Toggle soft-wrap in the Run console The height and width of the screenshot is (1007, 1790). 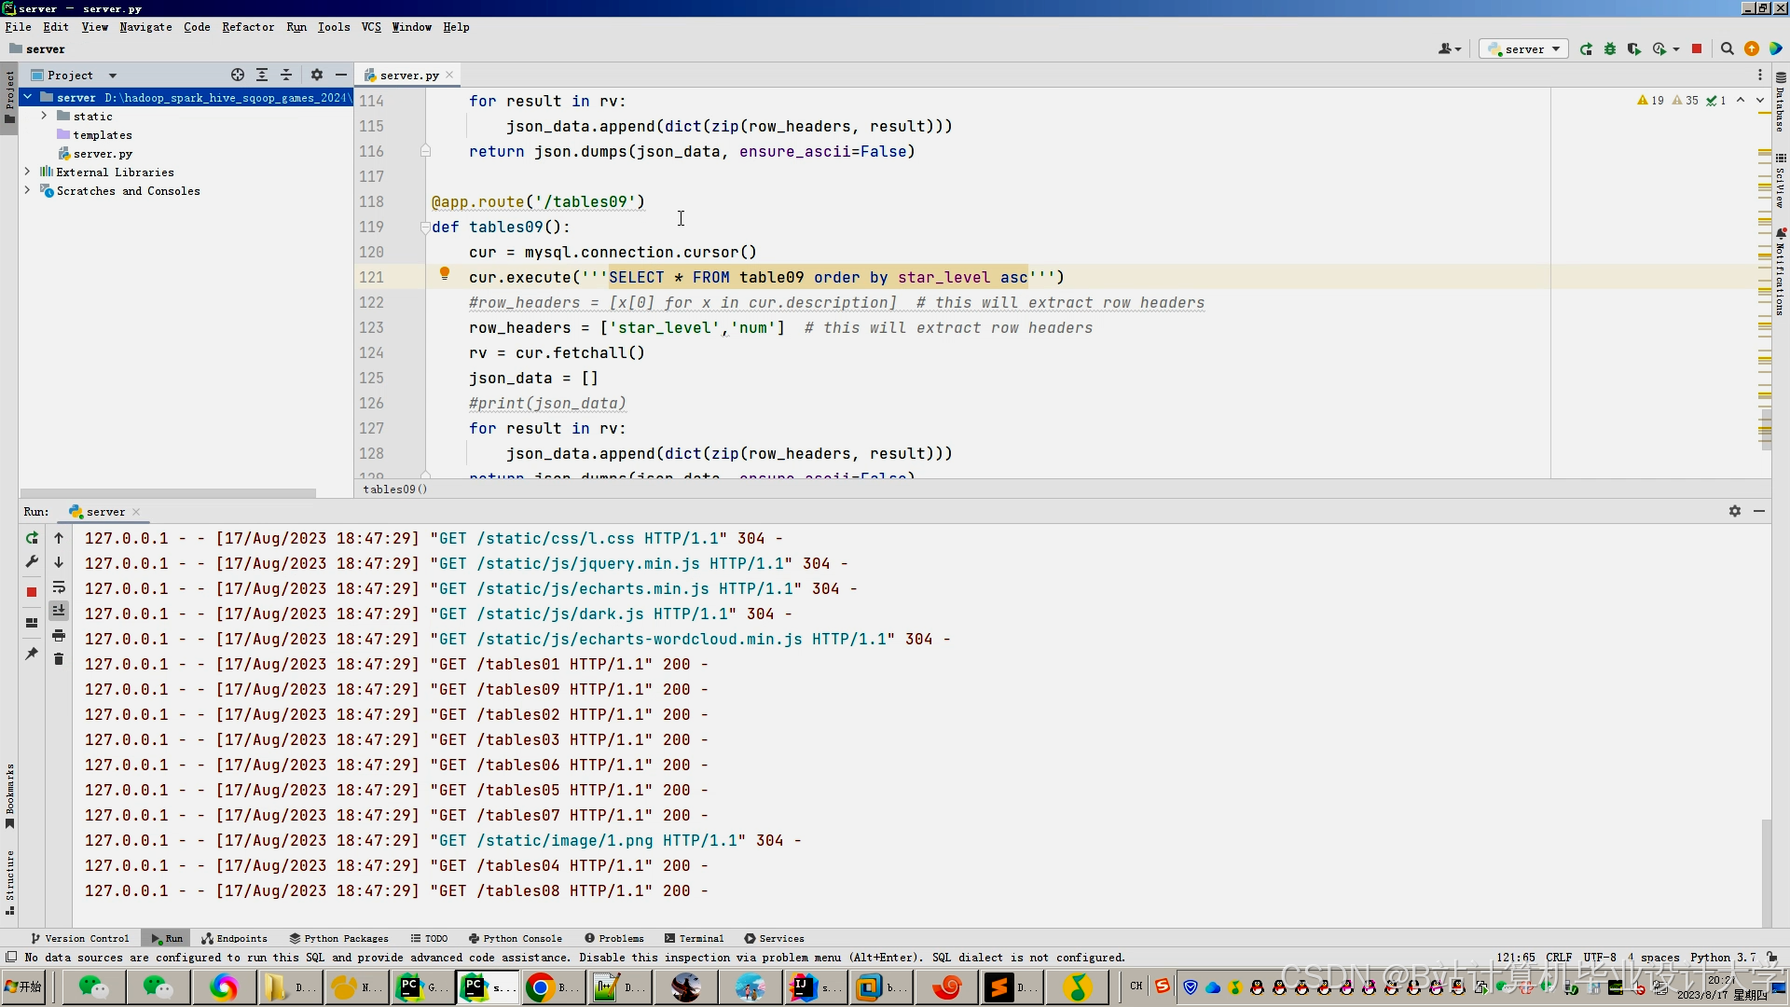(x=59, y=587)
